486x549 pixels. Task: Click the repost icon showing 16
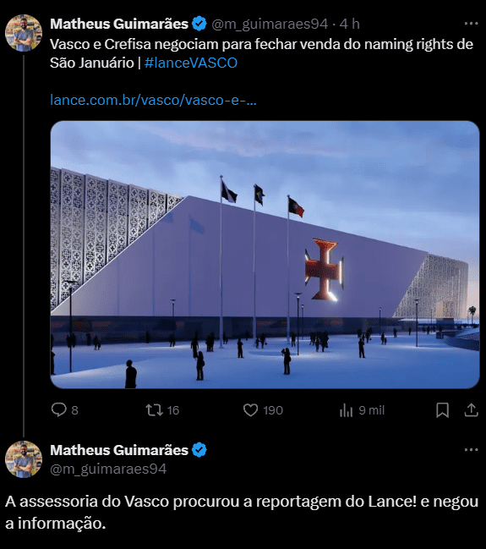pos(154,410)
